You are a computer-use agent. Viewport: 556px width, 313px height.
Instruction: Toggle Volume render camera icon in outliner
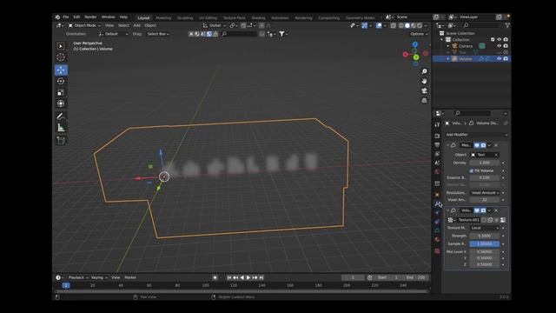click(506, 58)
